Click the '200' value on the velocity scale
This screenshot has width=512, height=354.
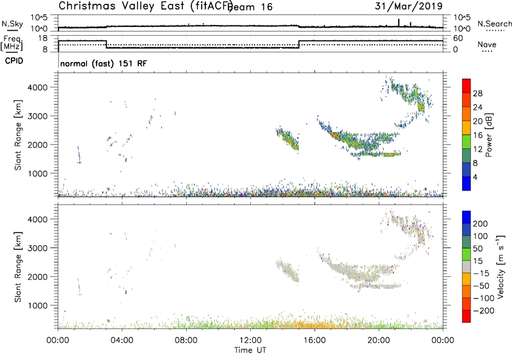[481, 224]
